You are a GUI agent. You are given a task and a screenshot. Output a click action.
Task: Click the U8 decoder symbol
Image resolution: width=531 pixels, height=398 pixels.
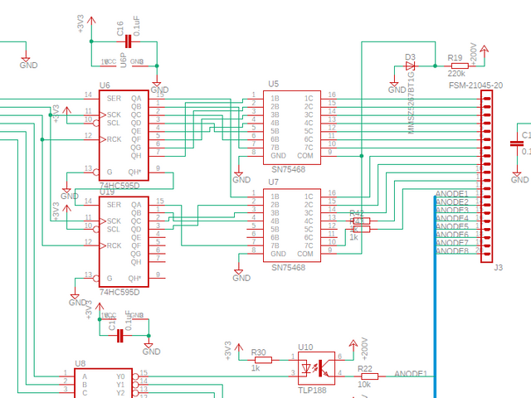(103, 383)
